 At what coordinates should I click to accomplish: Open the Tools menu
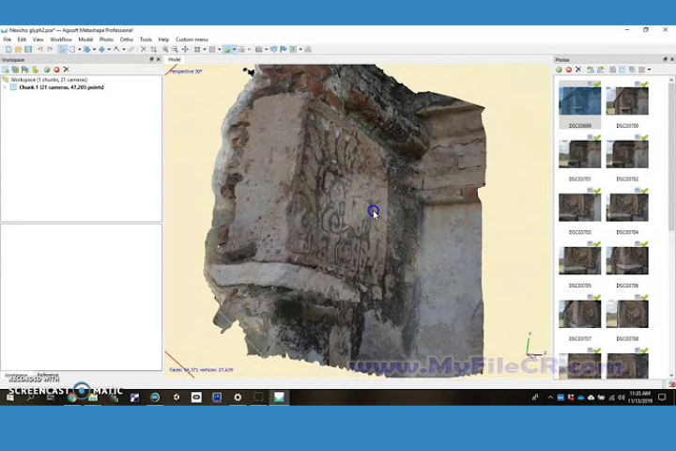pos(146,39)
